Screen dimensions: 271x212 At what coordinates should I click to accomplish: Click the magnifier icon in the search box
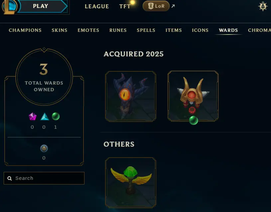coord(10,178)
